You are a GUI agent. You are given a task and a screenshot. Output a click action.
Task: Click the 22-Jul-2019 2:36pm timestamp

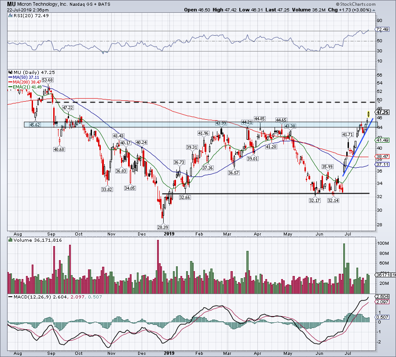click(x=28, y=10)
